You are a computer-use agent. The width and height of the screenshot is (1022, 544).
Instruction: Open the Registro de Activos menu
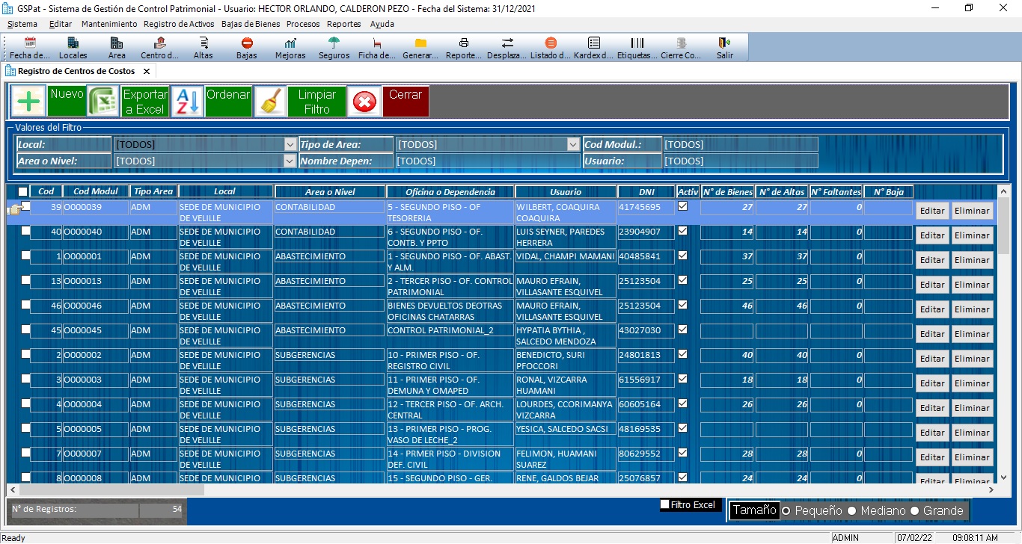click(179, 24)
